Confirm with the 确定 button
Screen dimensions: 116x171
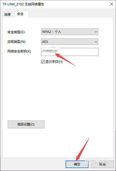coord(77,164)
